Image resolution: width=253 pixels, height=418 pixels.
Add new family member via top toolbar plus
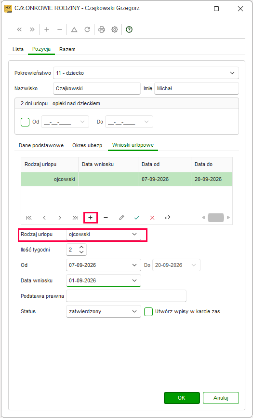[x=47, y=29]
